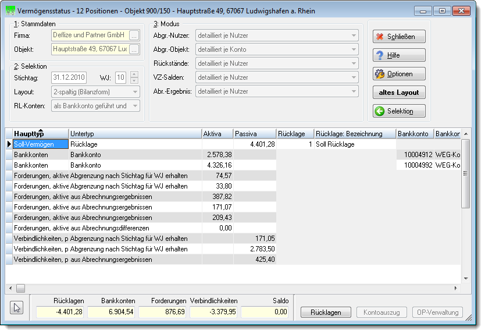Expand the Abgr.-Nutzer dropdown
The height and width of the screenshot is (334, 485).
(x=354, y=35)
